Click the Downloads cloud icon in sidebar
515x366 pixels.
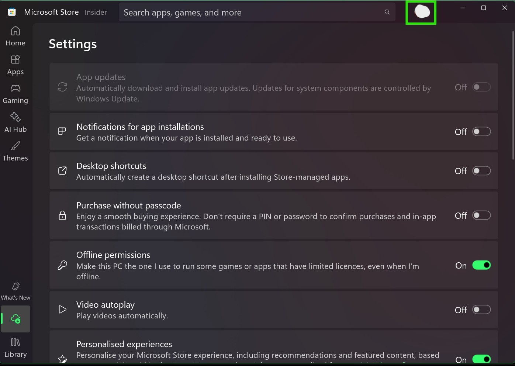(15, 319)
